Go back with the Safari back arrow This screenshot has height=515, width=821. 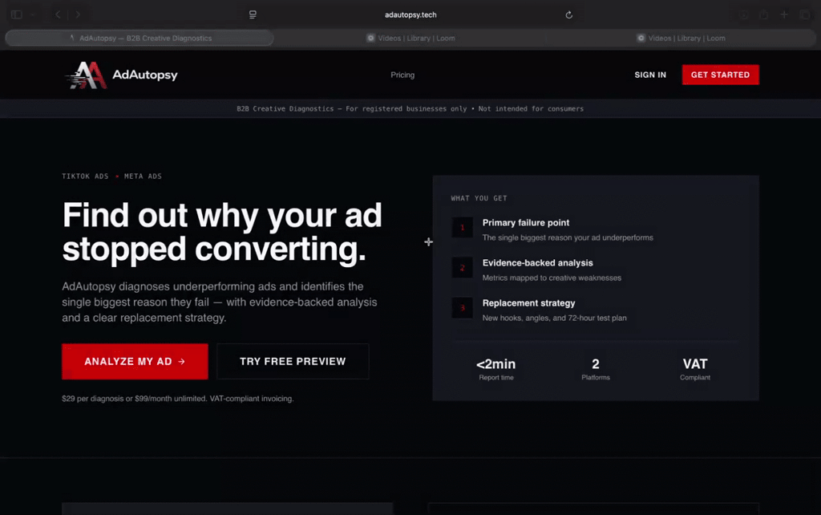[58, 14]
